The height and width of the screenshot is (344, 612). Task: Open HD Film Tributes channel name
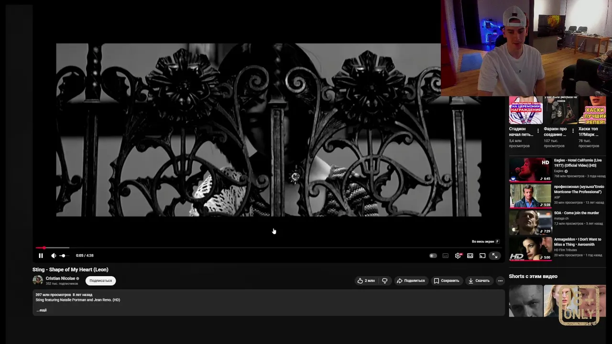tap(566, 250)
